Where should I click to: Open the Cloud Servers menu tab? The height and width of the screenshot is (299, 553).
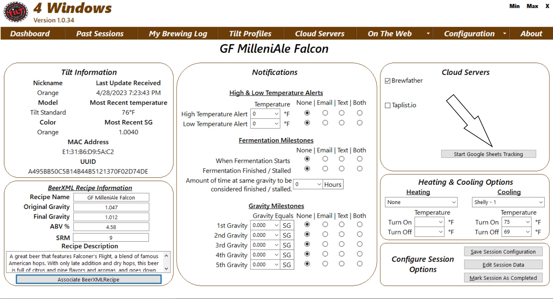pyautogui.click(x=320, y=33)
